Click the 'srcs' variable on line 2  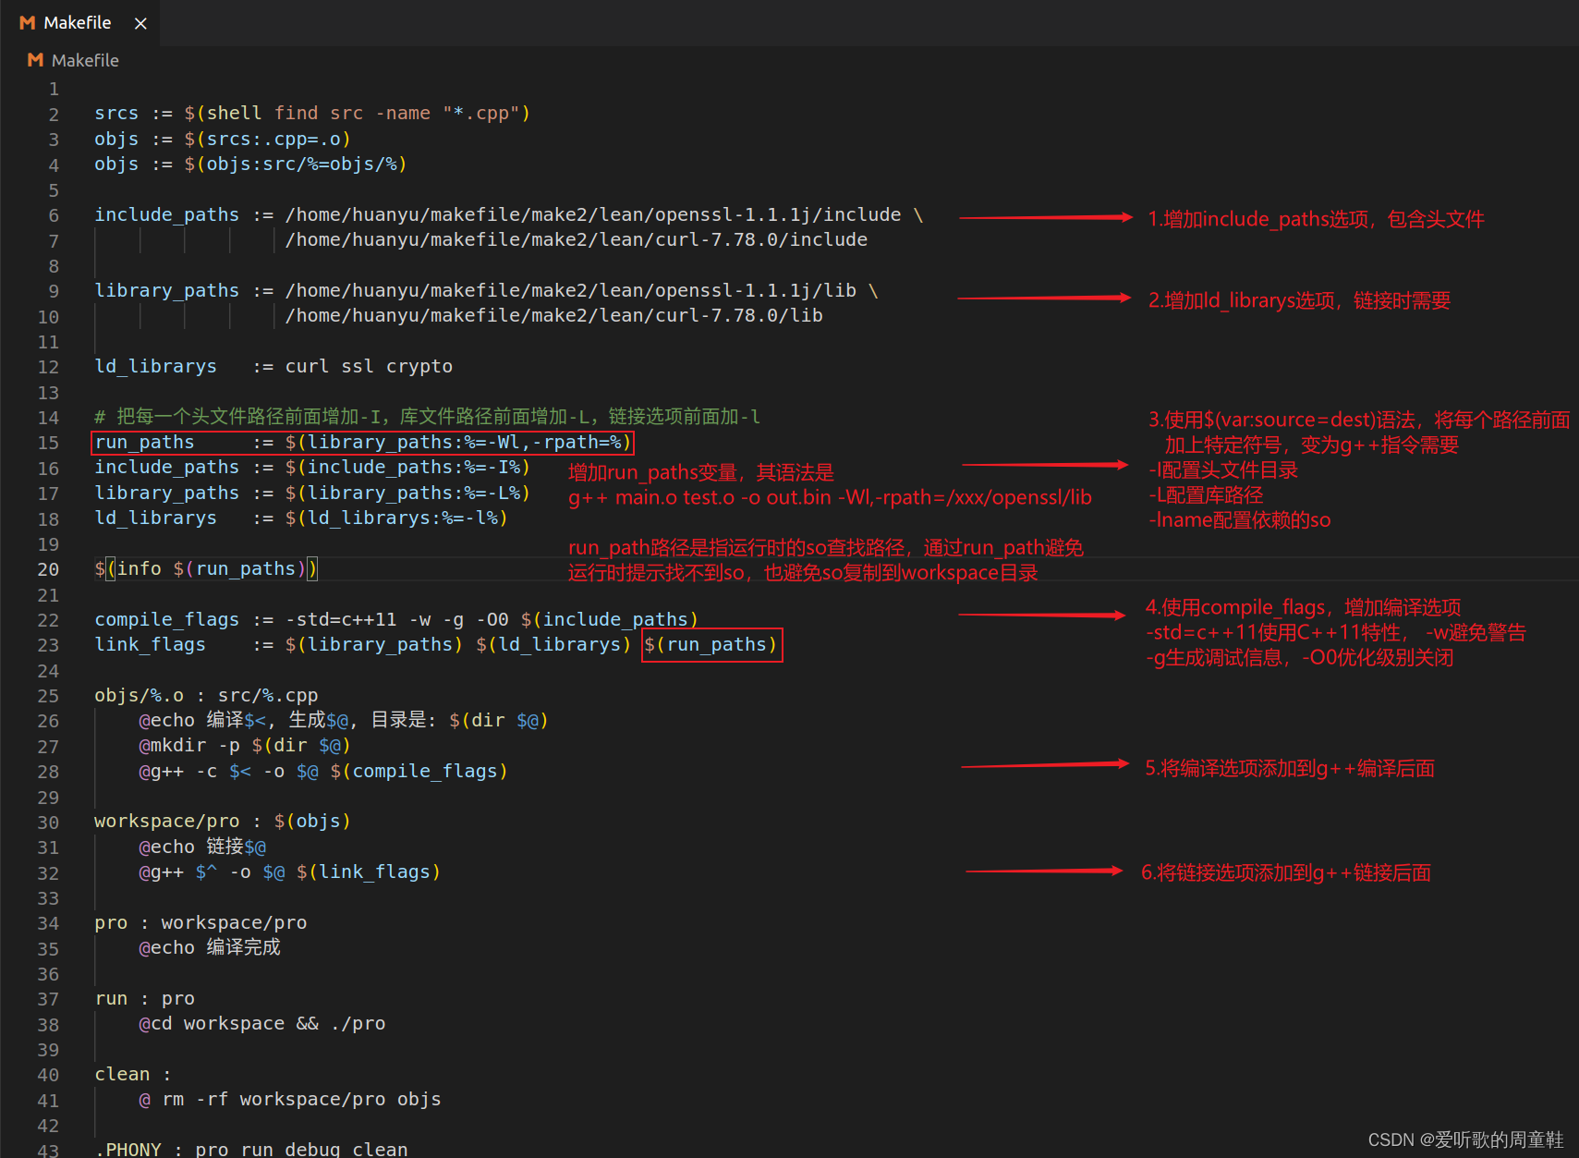(116, 113)
